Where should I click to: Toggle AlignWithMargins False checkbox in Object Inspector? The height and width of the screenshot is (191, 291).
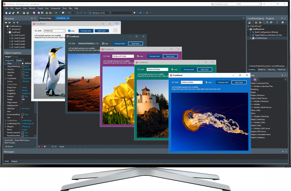(x=23, y=66)
